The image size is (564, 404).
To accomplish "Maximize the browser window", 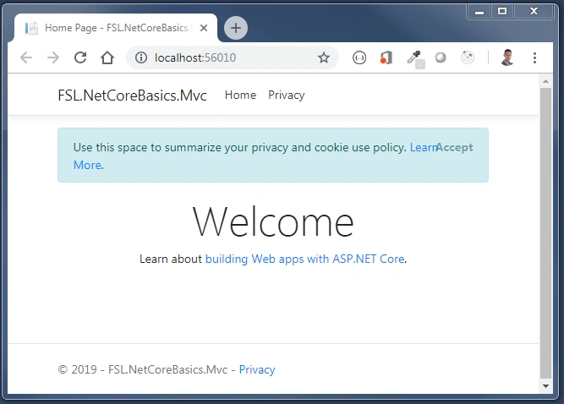I will click(x=502, y=12).
